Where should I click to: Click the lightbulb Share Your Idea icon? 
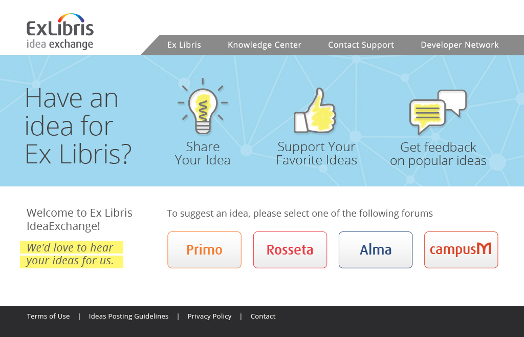(x=203, y=107)
